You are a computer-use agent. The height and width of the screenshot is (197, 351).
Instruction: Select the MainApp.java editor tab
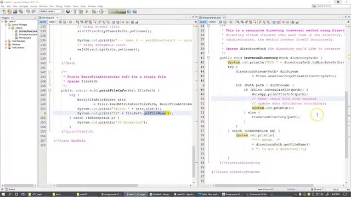coord(48,18)
